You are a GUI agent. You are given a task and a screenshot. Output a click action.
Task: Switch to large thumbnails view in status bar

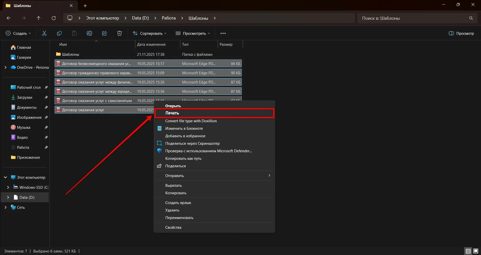point(475,251)
